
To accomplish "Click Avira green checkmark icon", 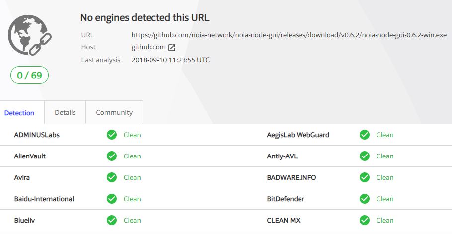I will click(112, 177).
